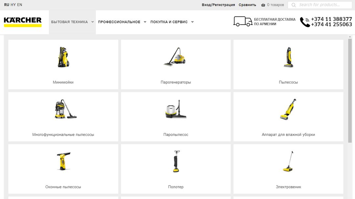This screenshot has width=355, height=199.
Task: Switch language to EN
Action: pyautogui.click(x=20, y=5)
